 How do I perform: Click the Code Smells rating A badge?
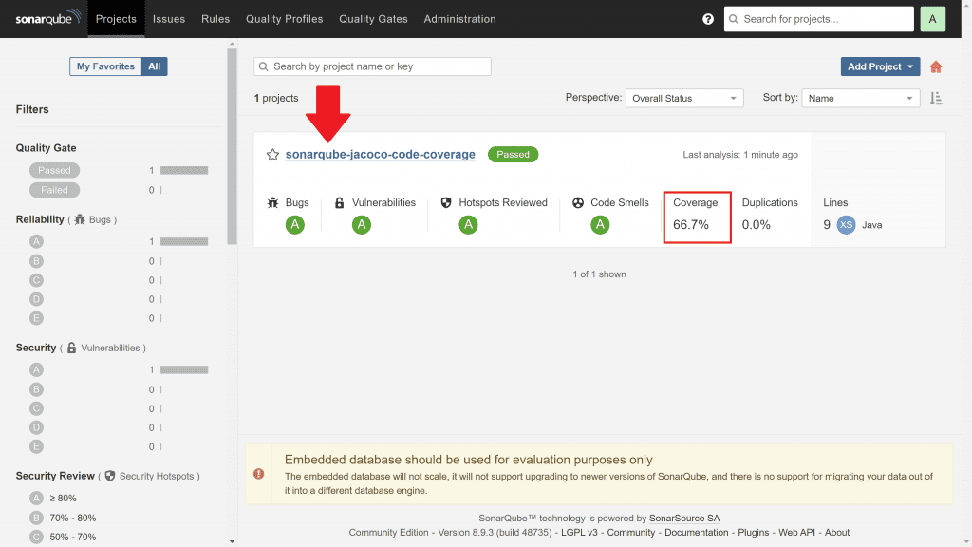[600, 225]
